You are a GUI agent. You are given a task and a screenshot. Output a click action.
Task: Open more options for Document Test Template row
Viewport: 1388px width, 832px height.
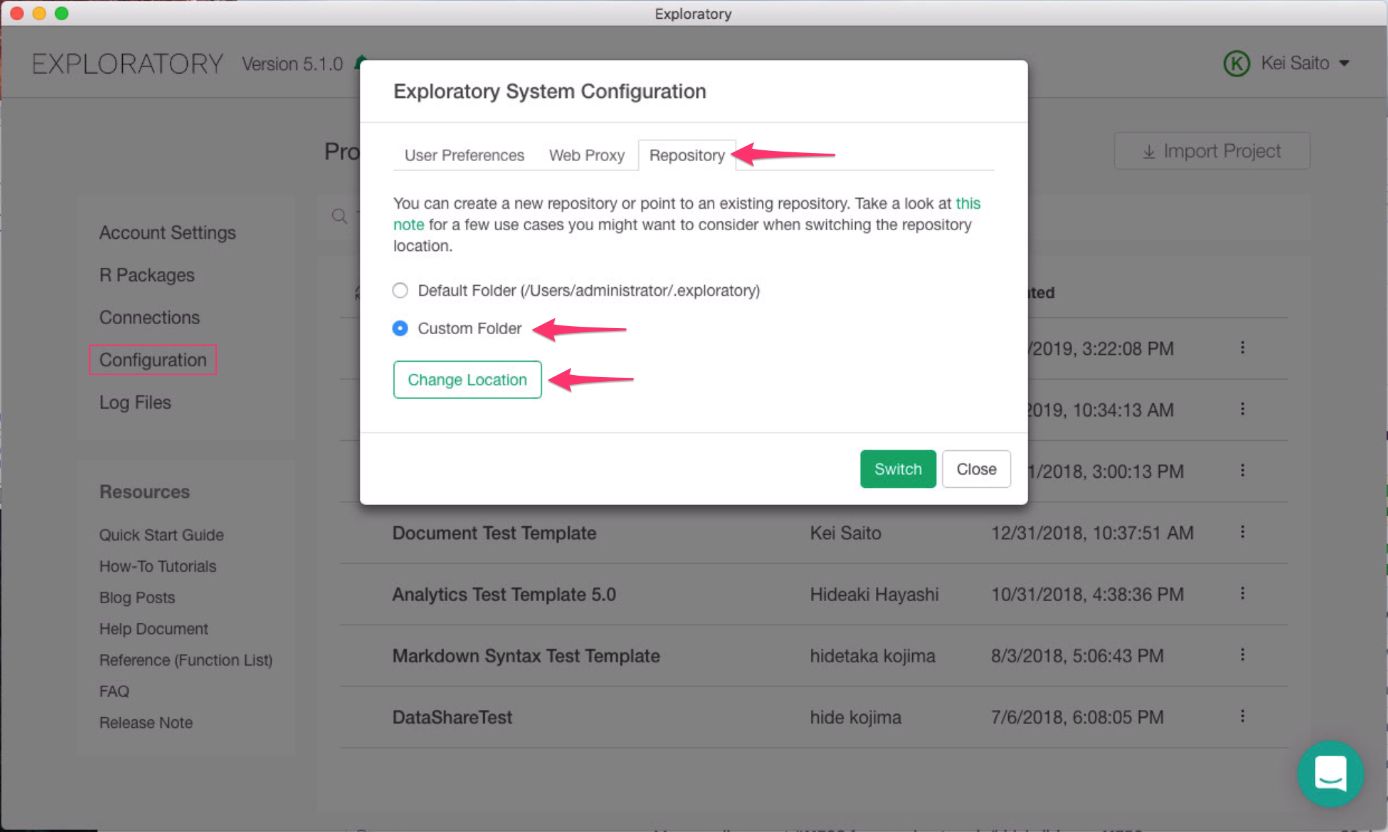(x=1242, y=532)
